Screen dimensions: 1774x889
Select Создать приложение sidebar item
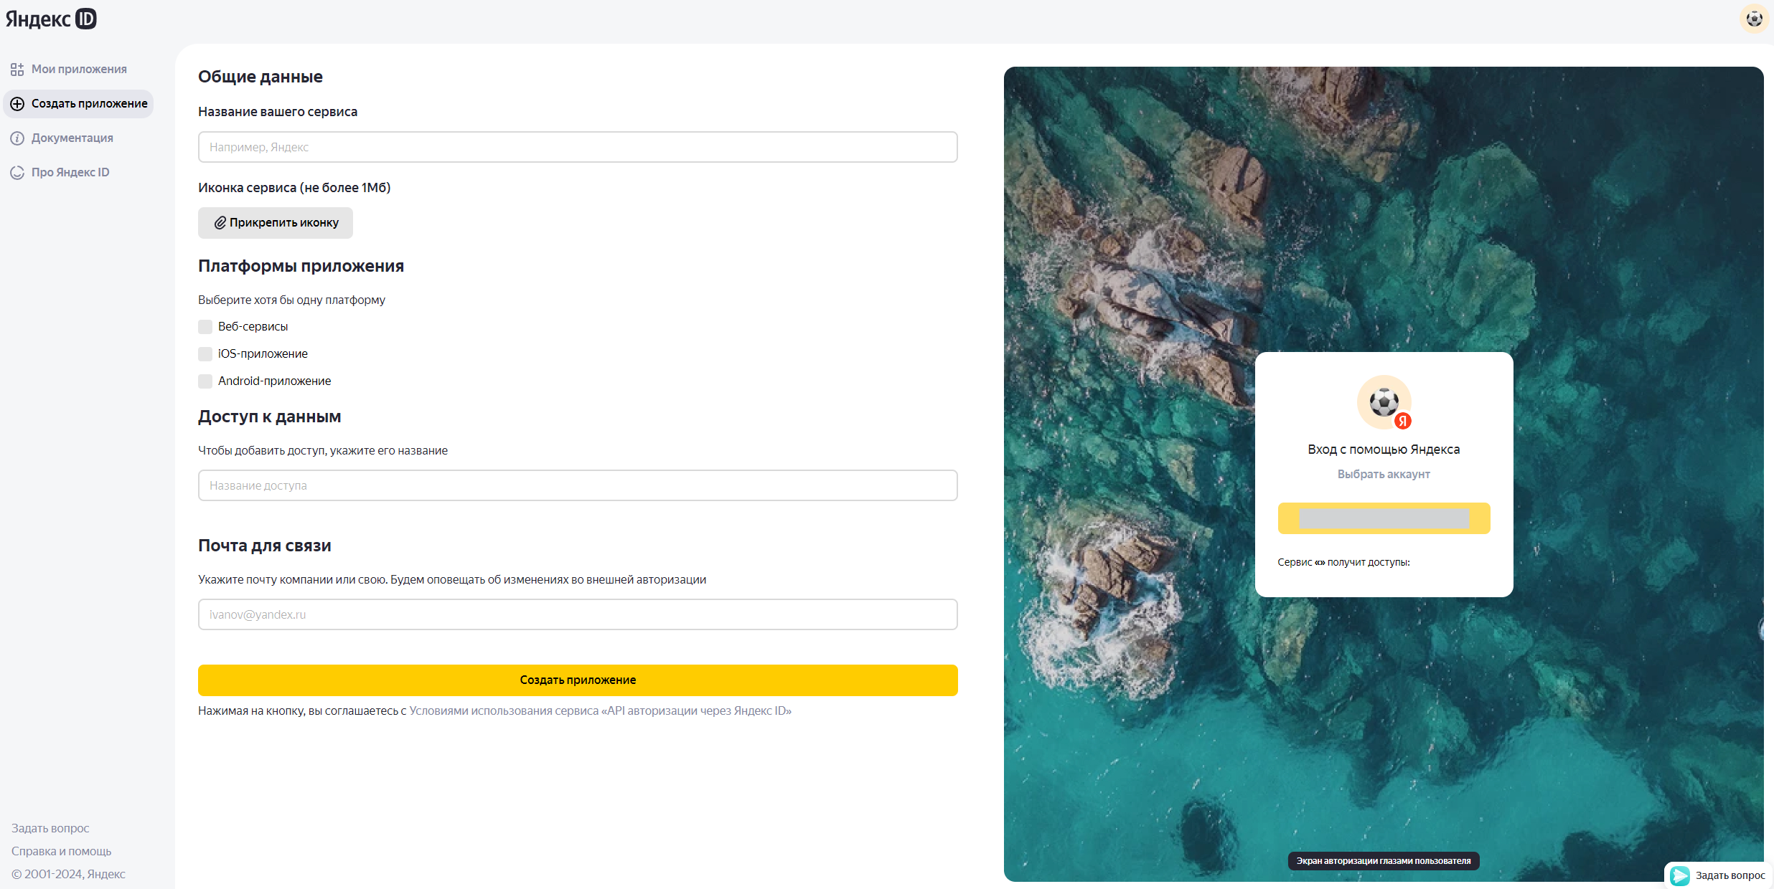click(x=79, y=104)
